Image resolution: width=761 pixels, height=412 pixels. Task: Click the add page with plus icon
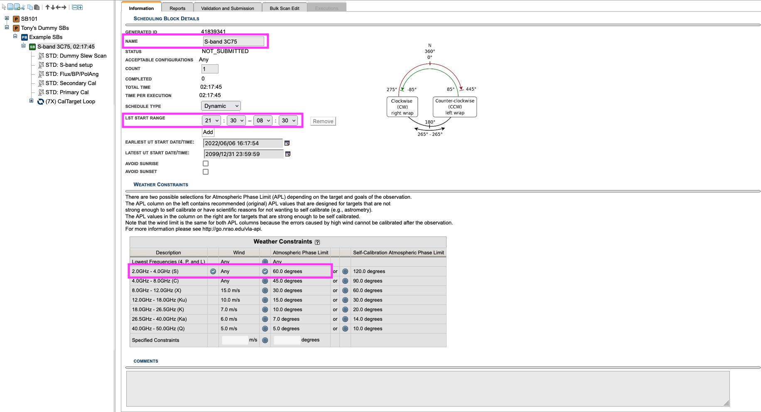click(x=17, y=7)
